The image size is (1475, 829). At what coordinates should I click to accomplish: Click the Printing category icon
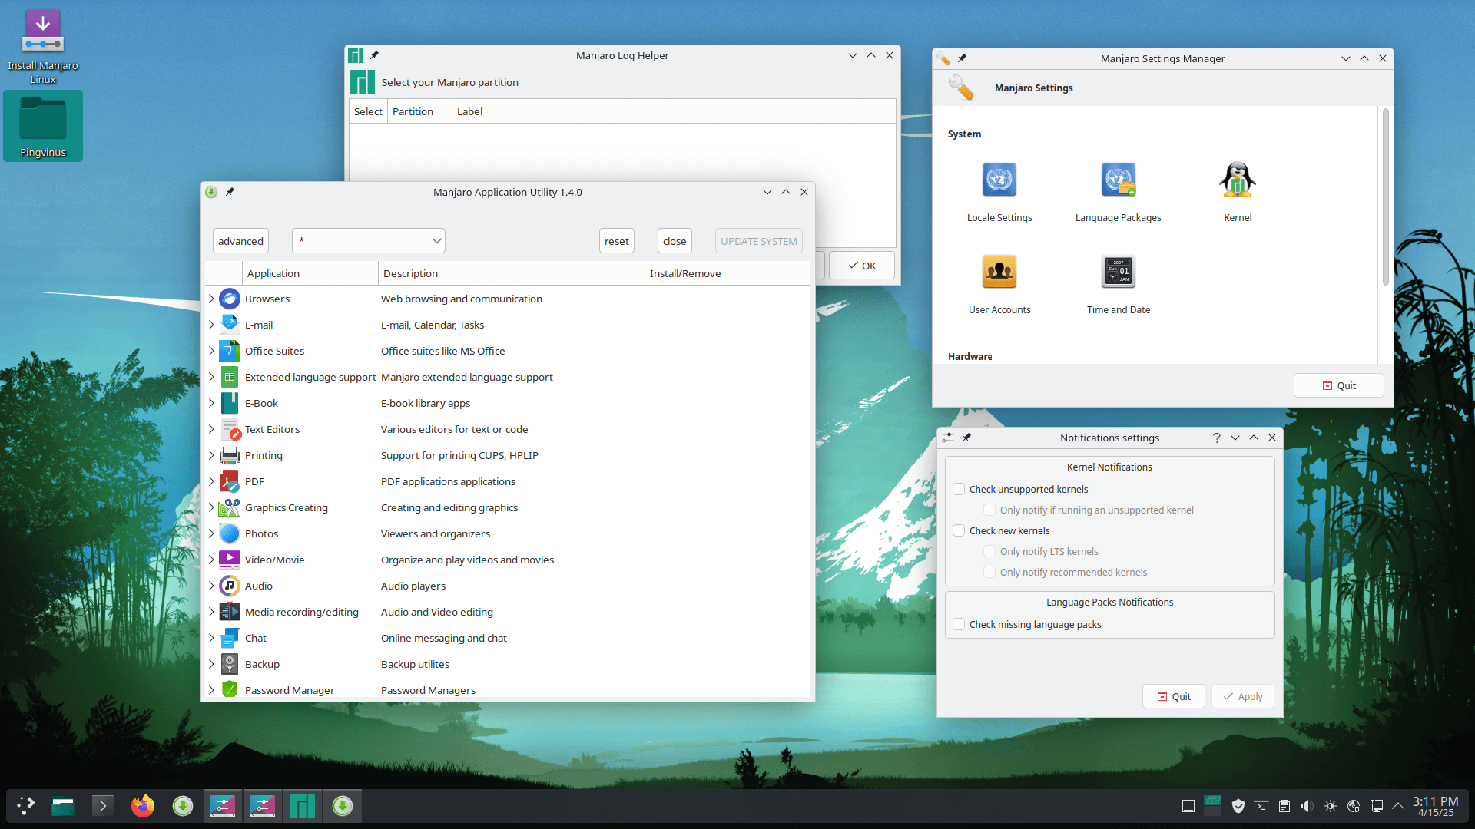click(x=229, y=455)
